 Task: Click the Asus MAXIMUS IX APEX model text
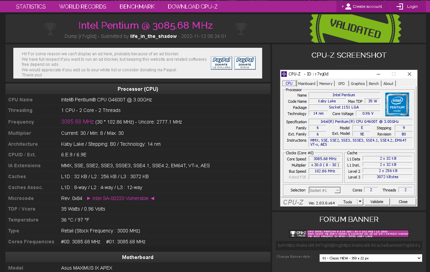[x=87, y=268]
